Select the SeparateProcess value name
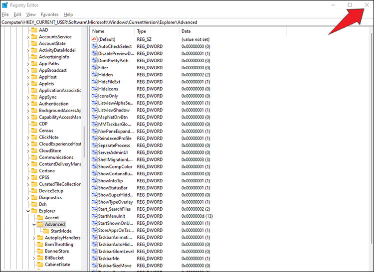Screen dimensions: 374x272 click(114, 145)
